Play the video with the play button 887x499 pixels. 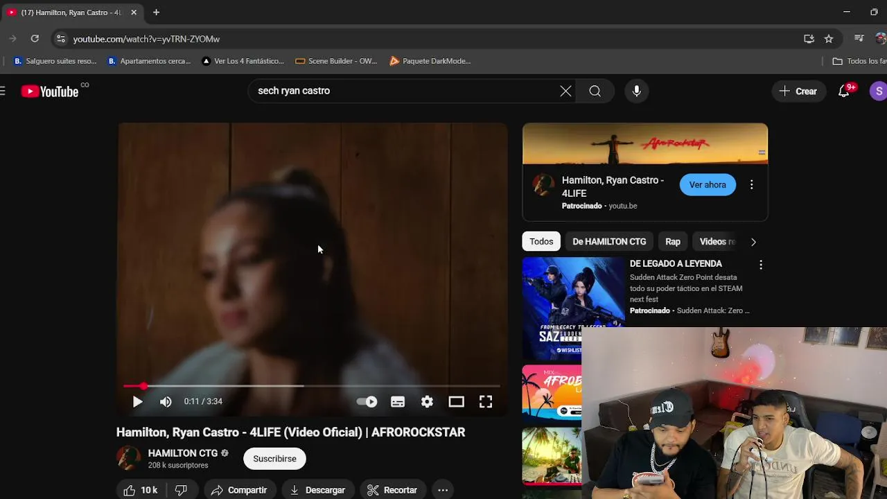coord(137,401)
